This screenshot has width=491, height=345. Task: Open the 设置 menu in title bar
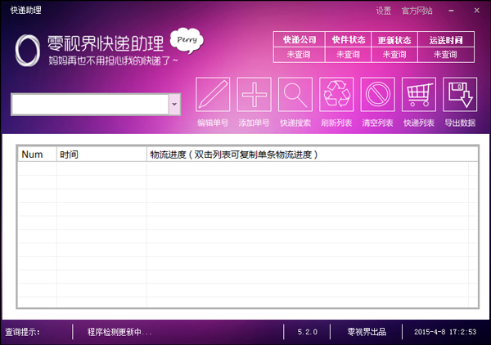384,11
